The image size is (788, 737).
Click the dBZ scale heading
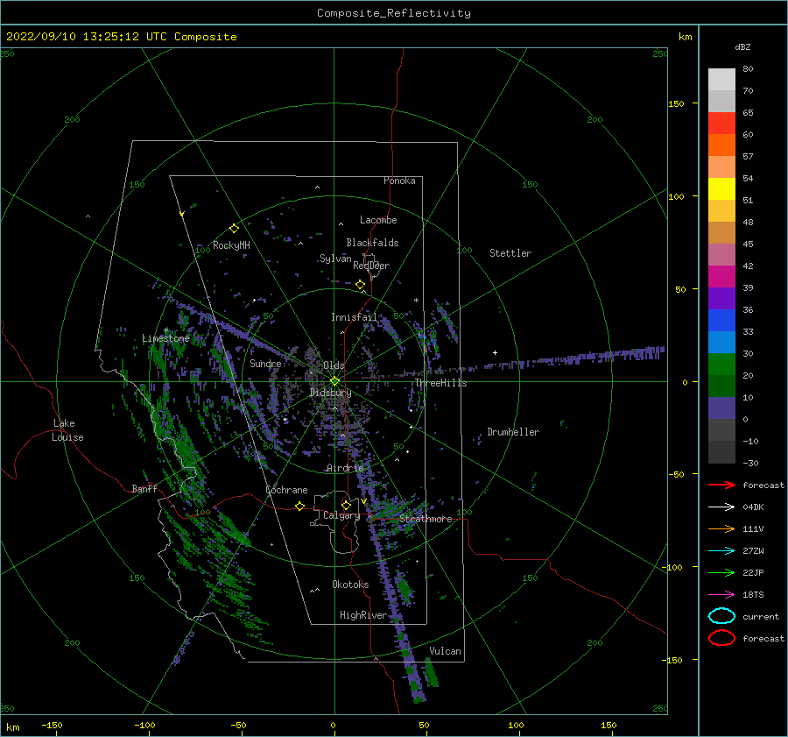pyautogui.click(x=742, y=46)
